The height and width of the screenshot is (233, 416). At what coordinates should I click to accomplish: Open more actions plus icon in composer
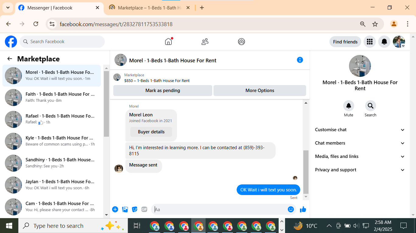[x=115, y=209]
